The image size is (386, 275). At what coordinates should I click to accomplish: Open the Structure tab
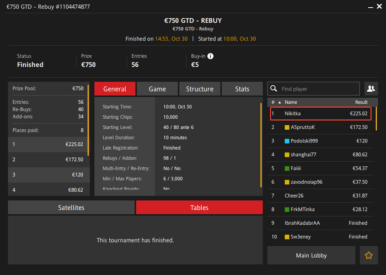[x=200, y=89]
